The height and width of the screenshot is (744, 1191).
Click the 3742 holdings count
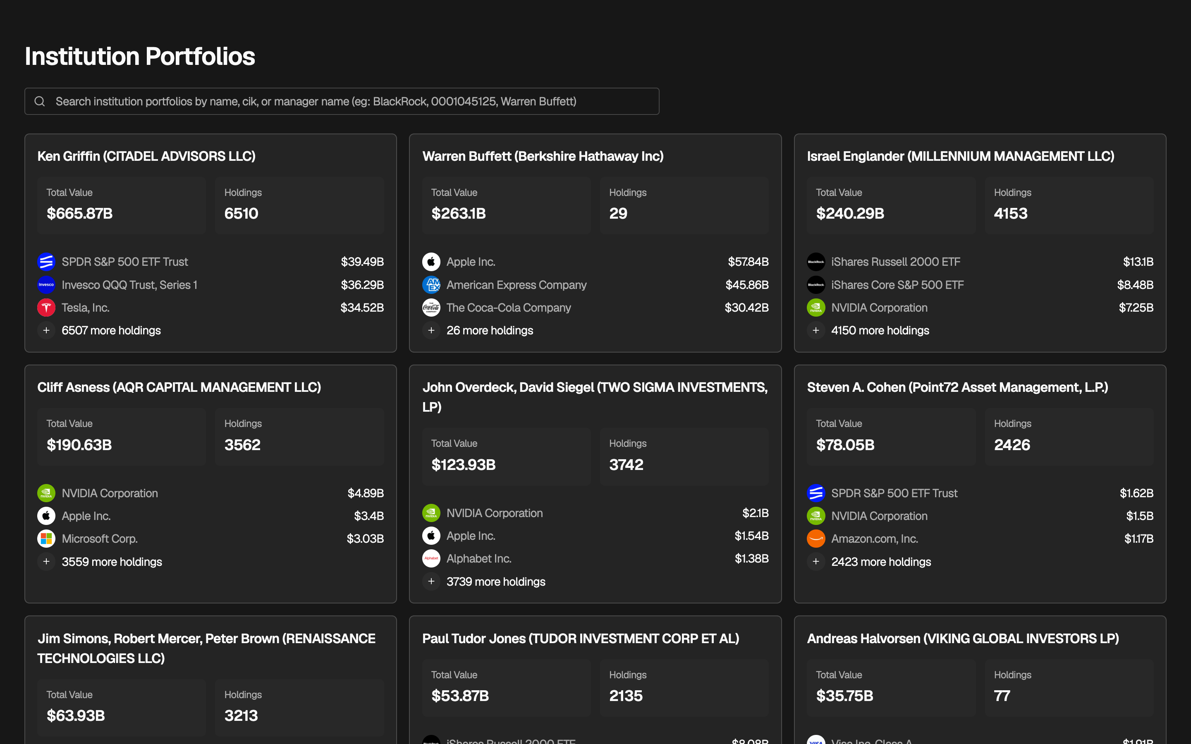click(626, 465)
